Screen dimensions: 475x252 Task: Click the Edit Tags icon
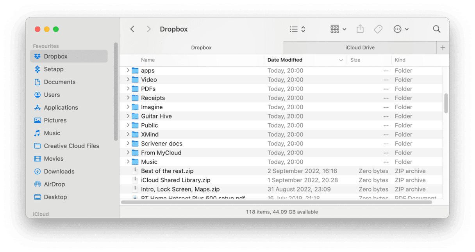tap(378, 29)
